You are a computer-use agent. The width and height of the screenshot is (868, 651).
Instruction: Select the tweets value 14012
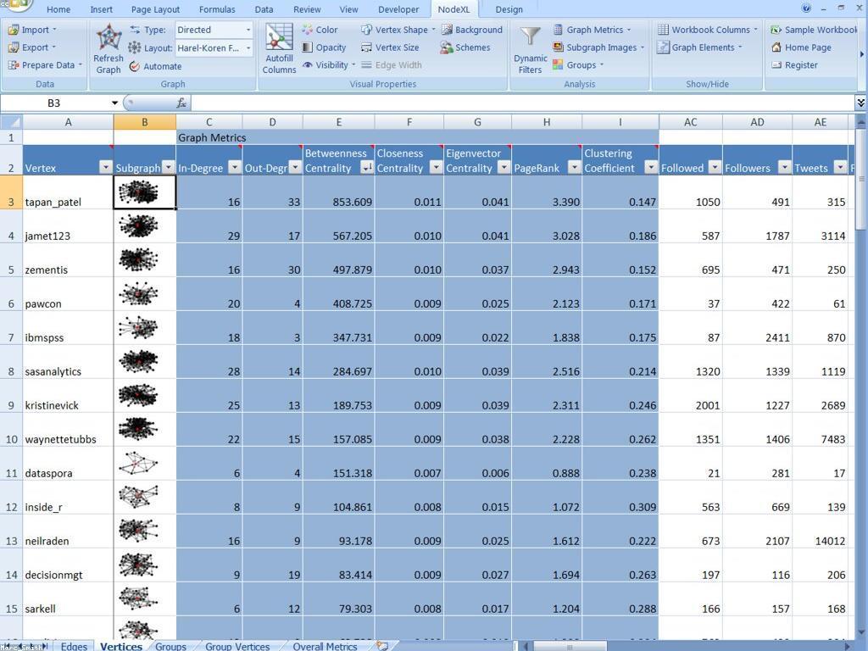coord(820,531)
